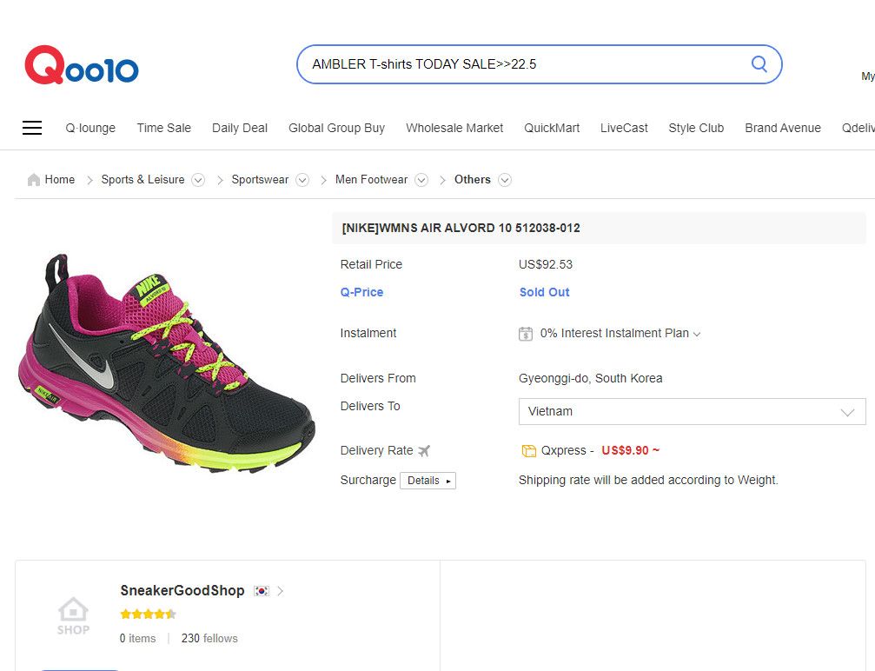Open Time Sale menu item
875x671 pixels.
click(164, 128)
